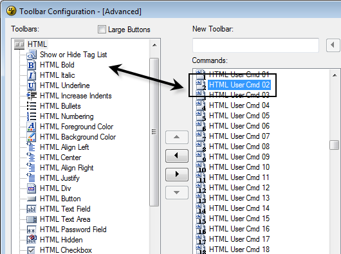
Task: Select the HTML Italic icon
Action: (x=32, y=75)
